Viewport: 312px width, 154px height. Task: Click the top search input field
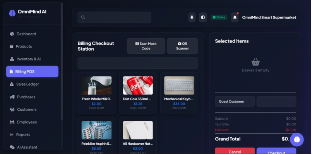click(114, 17)
